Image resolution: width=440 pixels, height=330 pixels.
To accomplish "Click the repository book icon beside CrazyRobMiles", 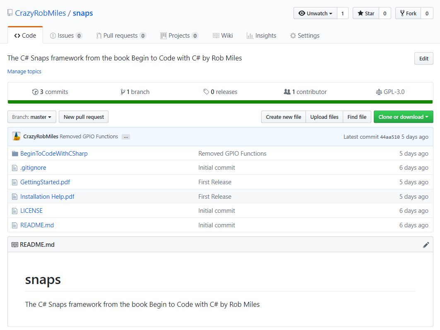I will pos(10,12).
